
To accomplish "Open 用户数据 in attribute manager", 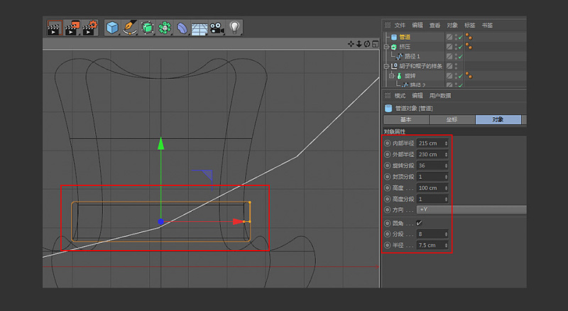I will pos(440,96).
